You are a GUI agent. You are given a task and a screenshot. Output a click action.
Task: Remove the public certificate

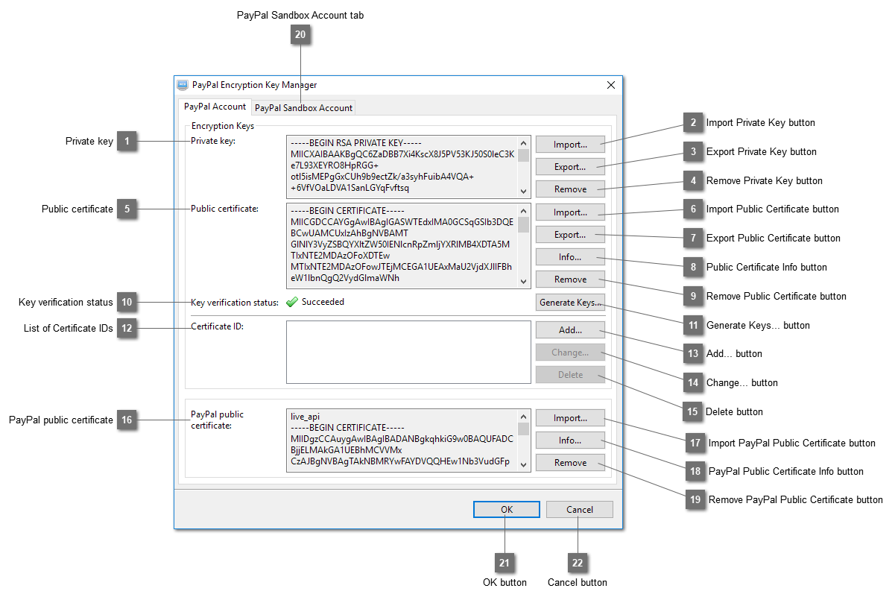click(570, 280)
